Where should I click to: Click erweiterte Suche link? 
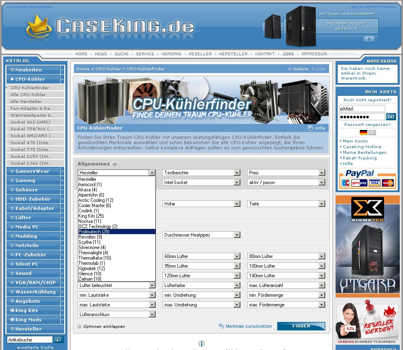[x=35, y=347]
